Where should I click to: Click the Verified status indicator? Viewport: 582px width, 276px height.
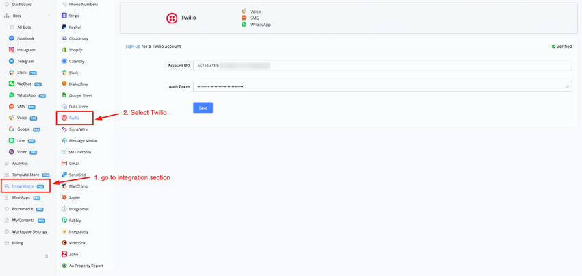click(x=561, y=47)
